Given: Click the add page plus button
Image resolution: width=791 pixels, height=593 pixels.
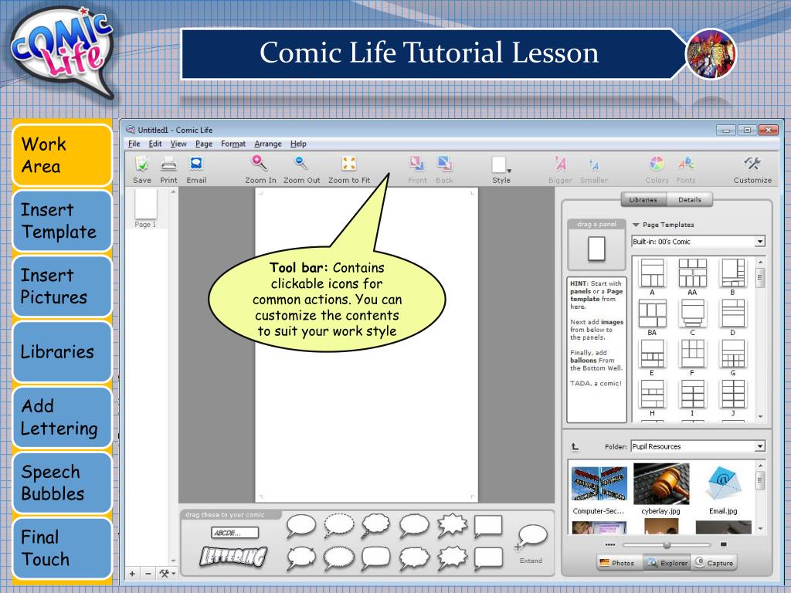Looking at the screenshot, I should (x=132, y=574).
